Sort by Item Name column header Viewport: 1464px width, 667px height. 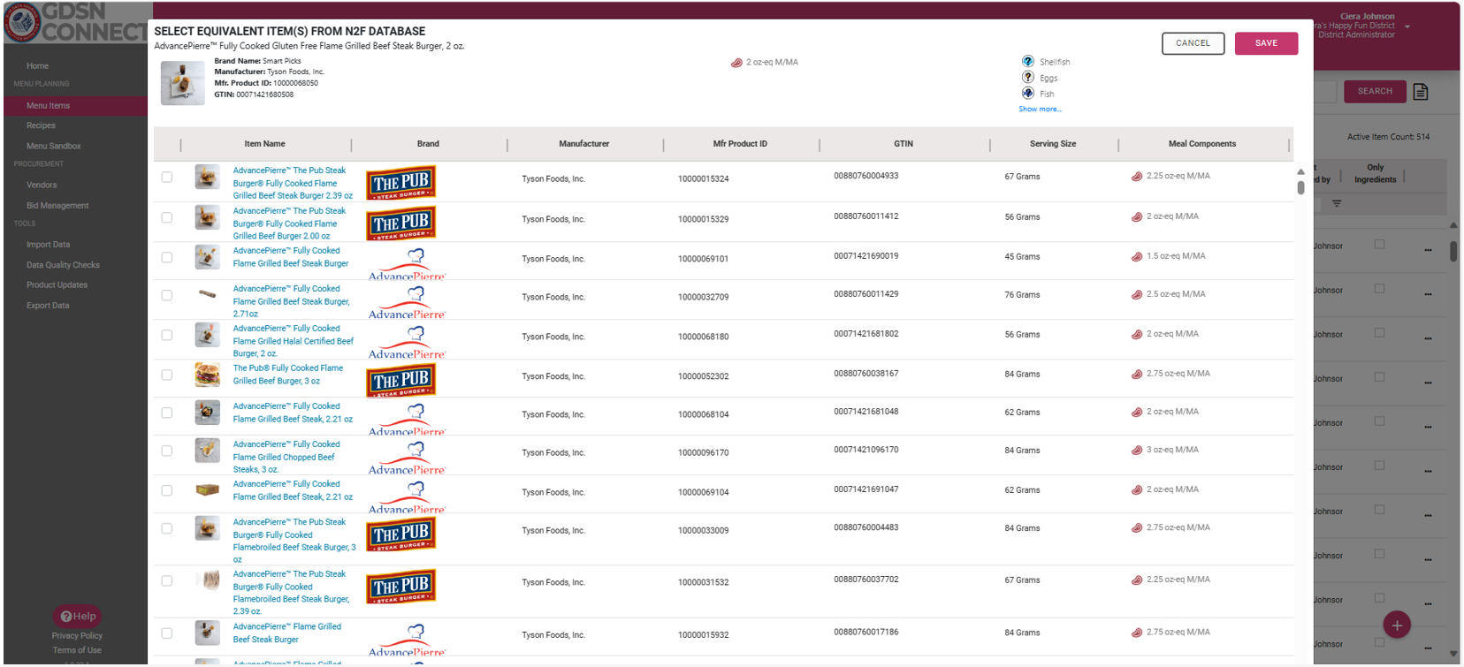click(x=264, y=144)
